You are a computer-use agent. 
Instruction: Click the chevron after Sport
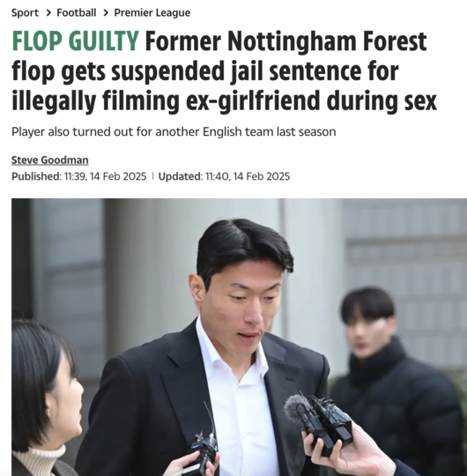48,13
